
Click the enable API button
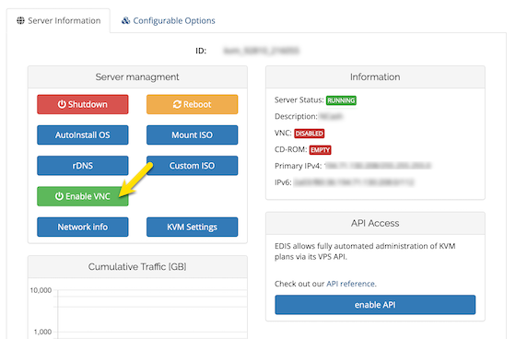click(375, 305)
